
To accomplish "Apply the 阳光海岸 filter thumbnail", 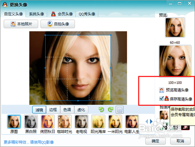I will 98,122.
